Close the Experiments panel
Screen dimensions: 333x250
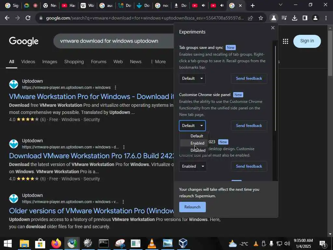(x=273, y=28)
